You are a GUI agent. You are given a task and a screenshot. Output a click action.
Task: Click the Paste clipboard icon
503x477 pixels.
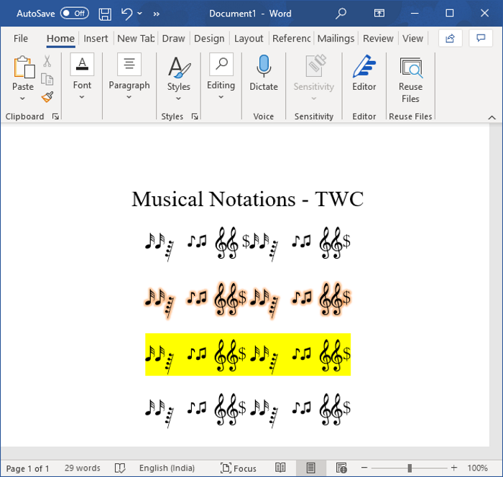(24, 67)
